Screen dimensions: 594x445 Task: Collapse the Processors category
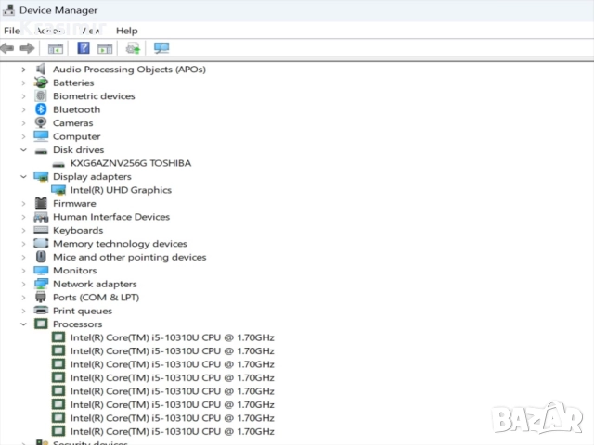23,324
